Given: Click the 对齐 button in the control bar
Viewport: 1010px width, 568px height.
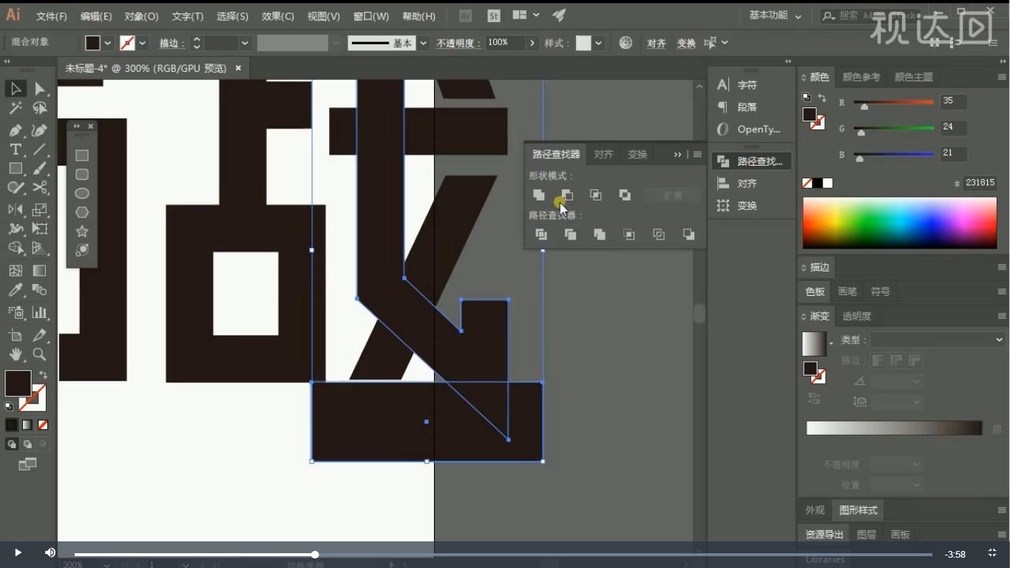Looking at the screenshot, I should (x=656, y=43).
